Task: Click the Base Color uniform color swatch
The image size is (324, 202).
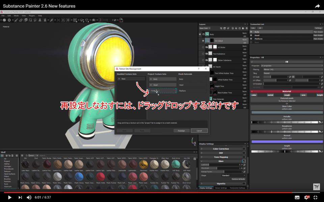Action: 287,112
